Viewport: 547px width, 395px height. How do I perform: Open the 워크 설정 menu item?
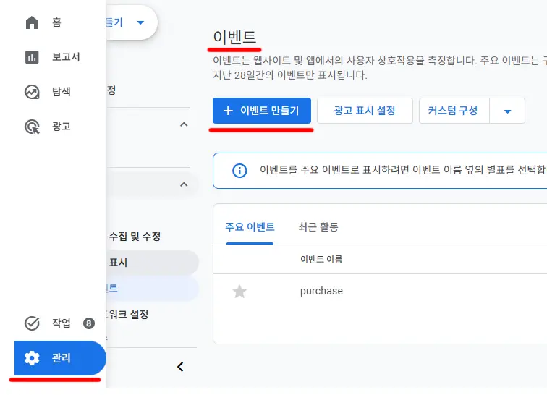point(128,315)
